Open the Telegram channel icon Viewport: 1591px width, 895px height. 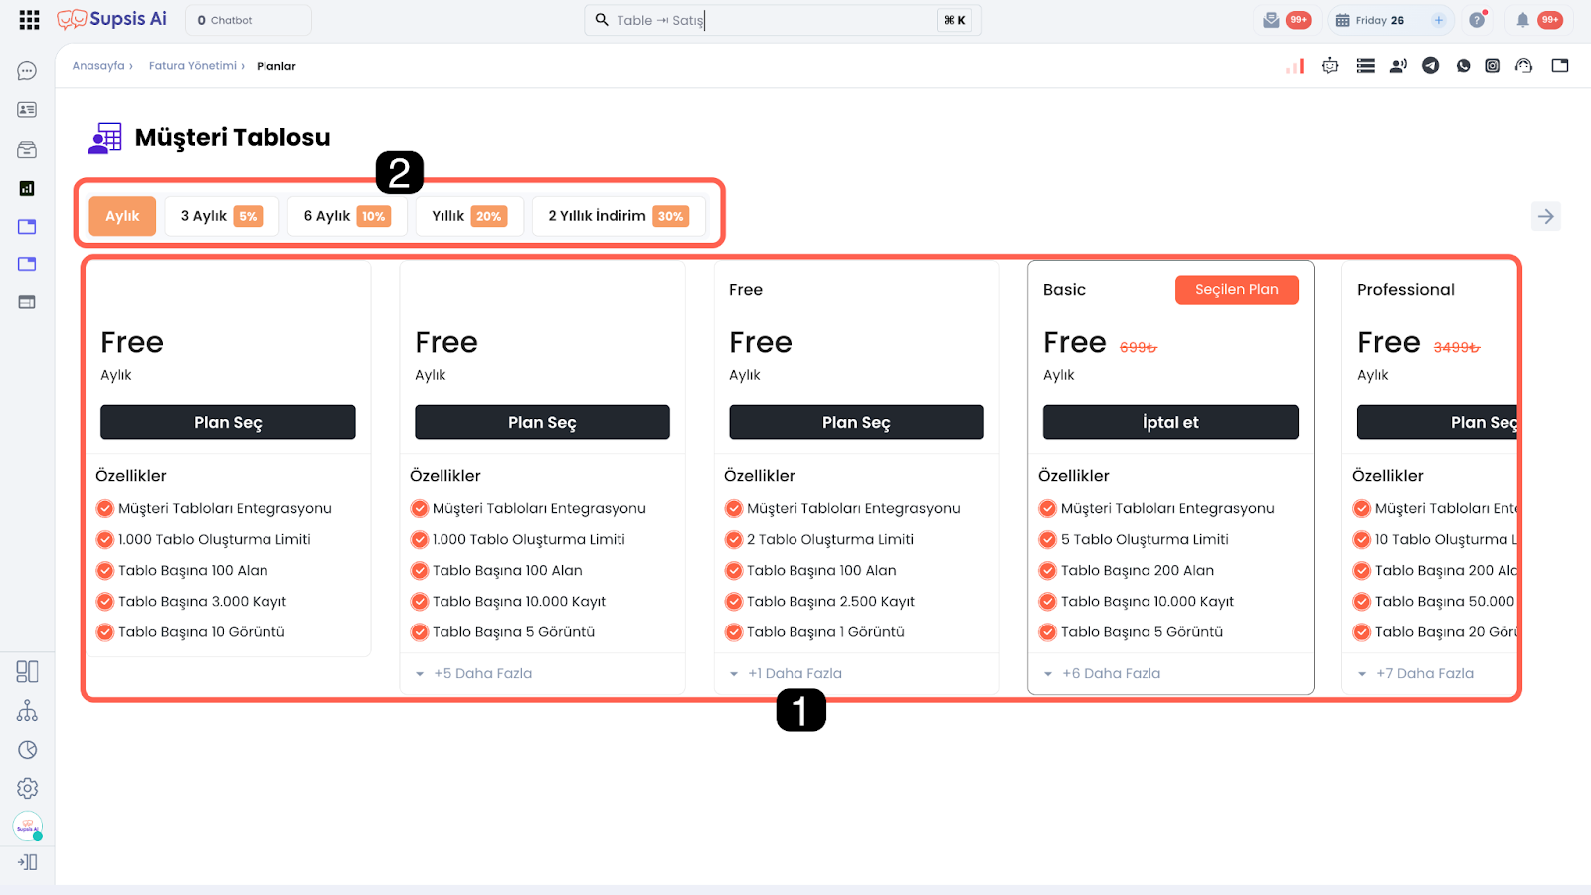pos(1430,66)
